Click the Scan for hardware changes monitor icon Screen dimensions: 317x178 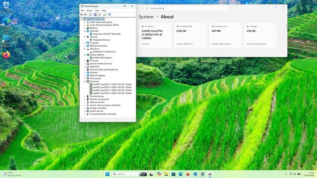tap(110, 14)
